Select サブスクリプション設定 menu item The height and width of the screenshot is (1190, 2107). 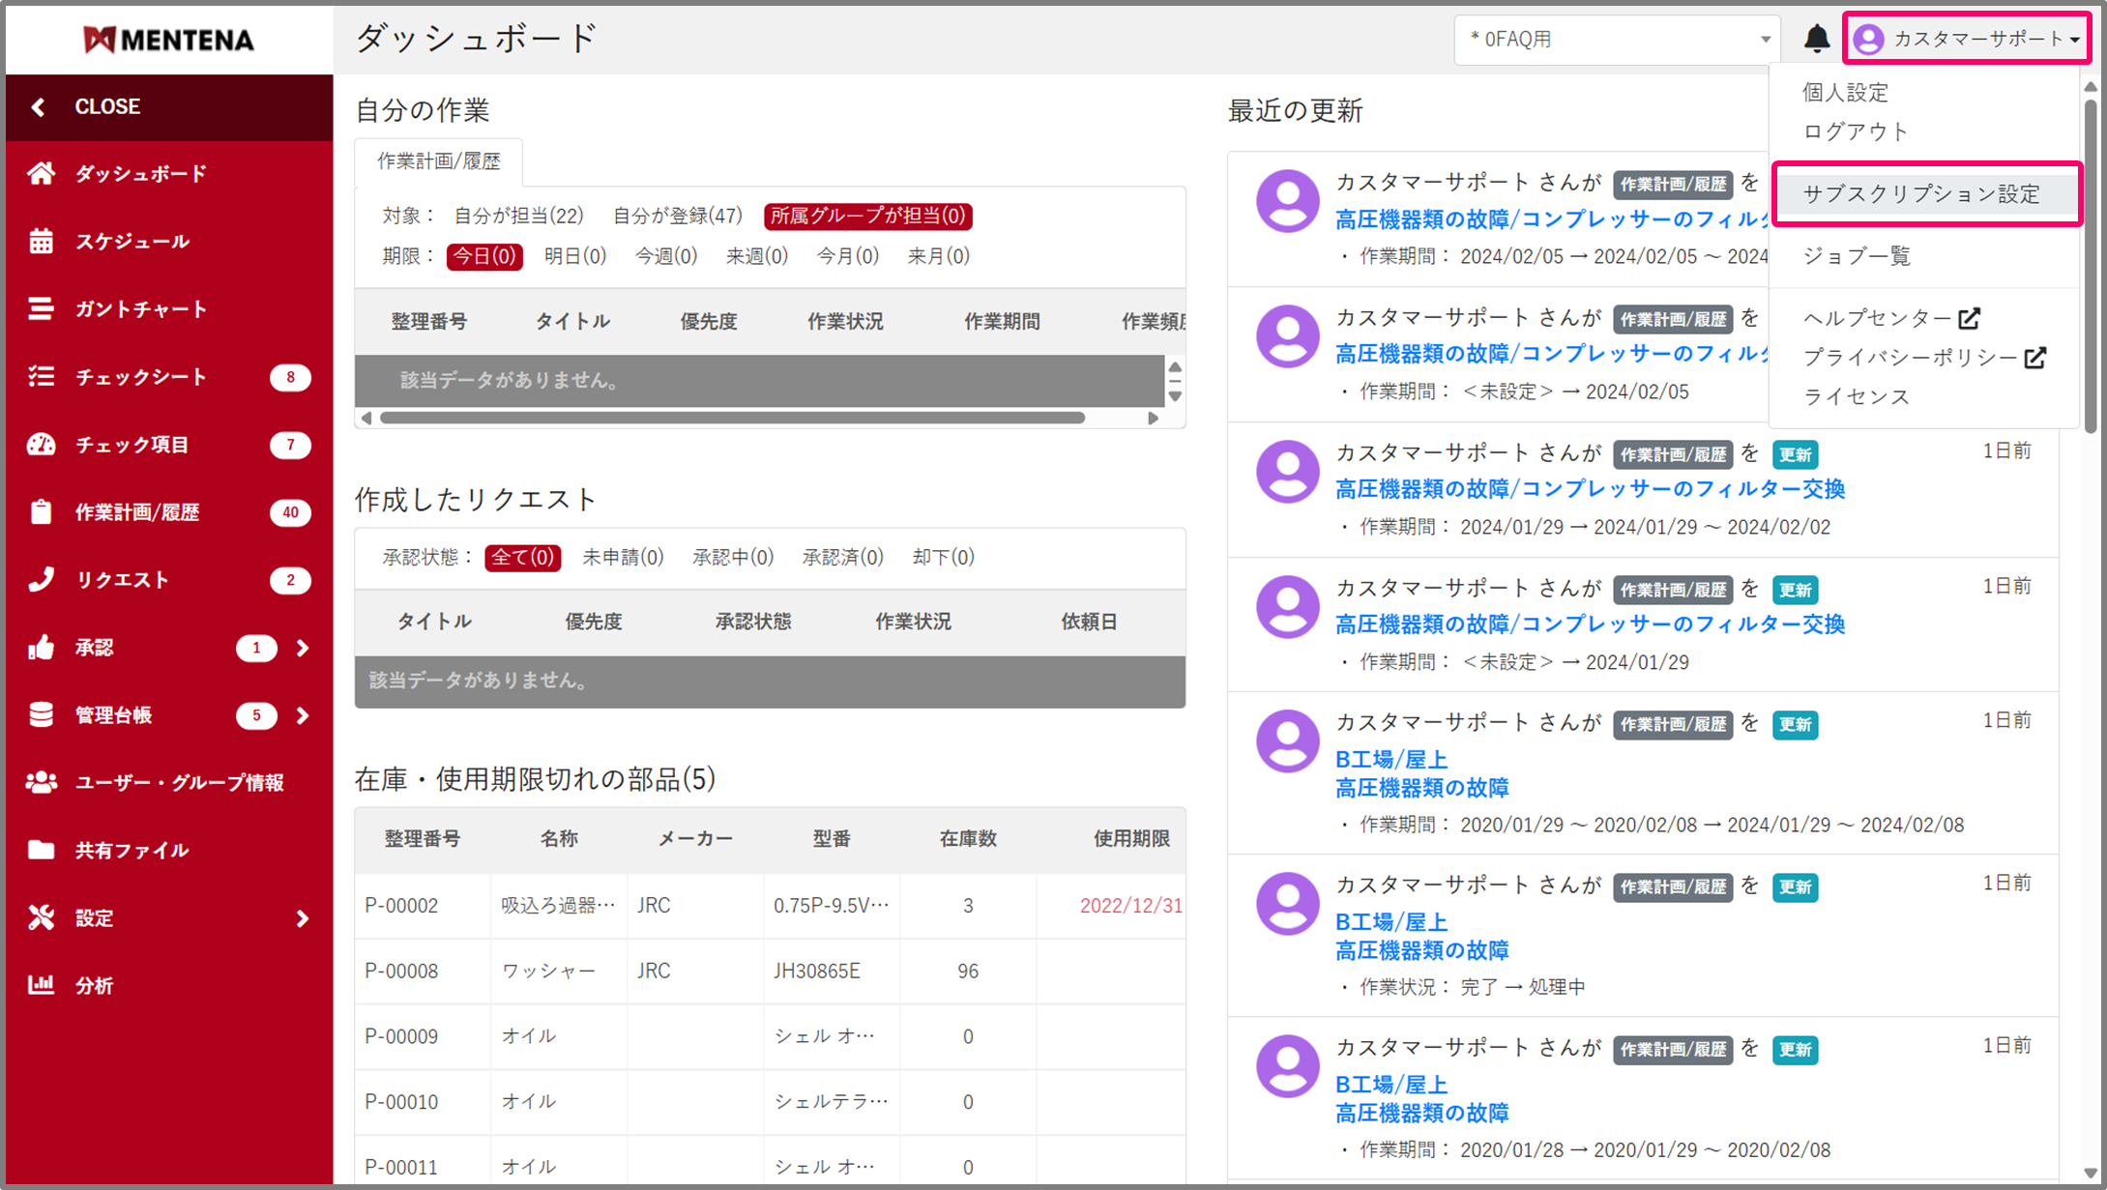(1920, 194)
